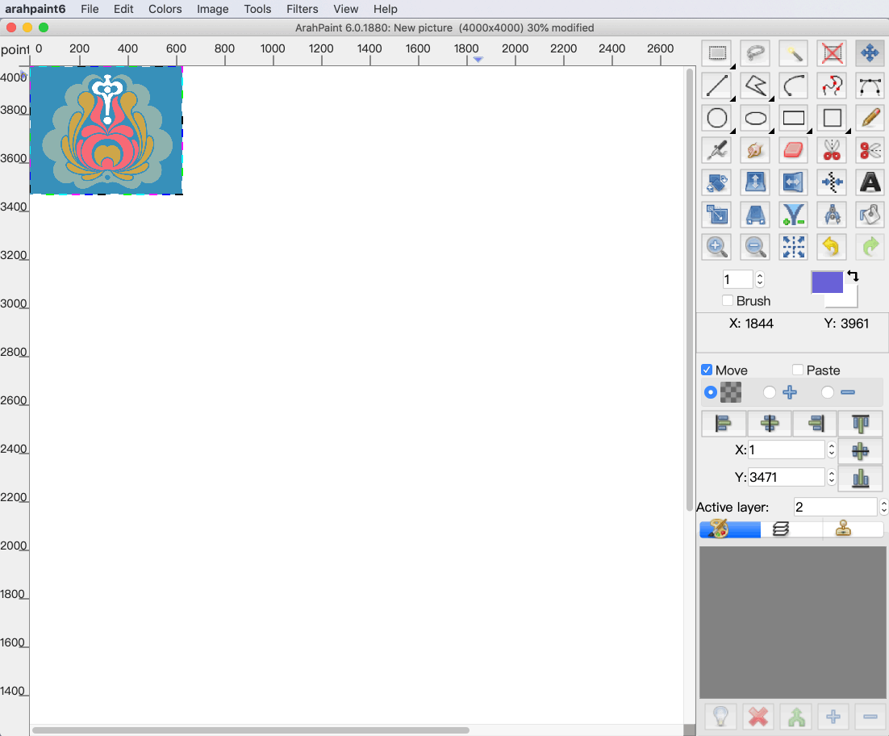This screenshot has width=889, height=736.
Task: Click the flip vertical icon
Action: click(x=755, y=182)
